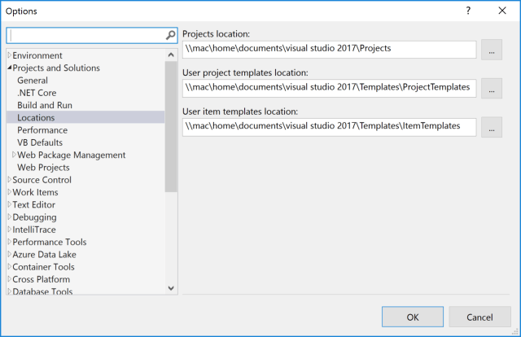
Task: Click the search magnifier icon
Action: coord(171,35)
